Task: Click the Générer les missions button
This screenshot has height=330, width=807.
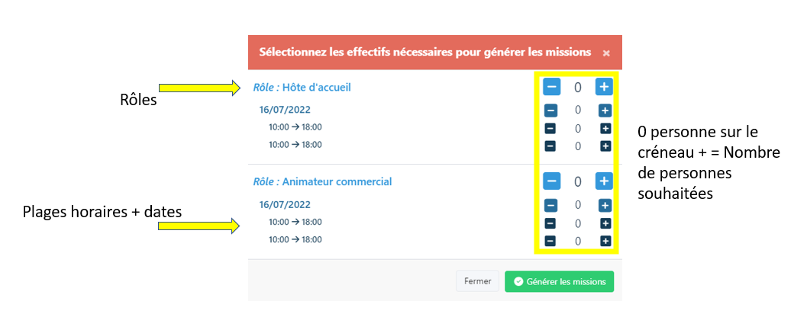Action: tap(559, 281)
